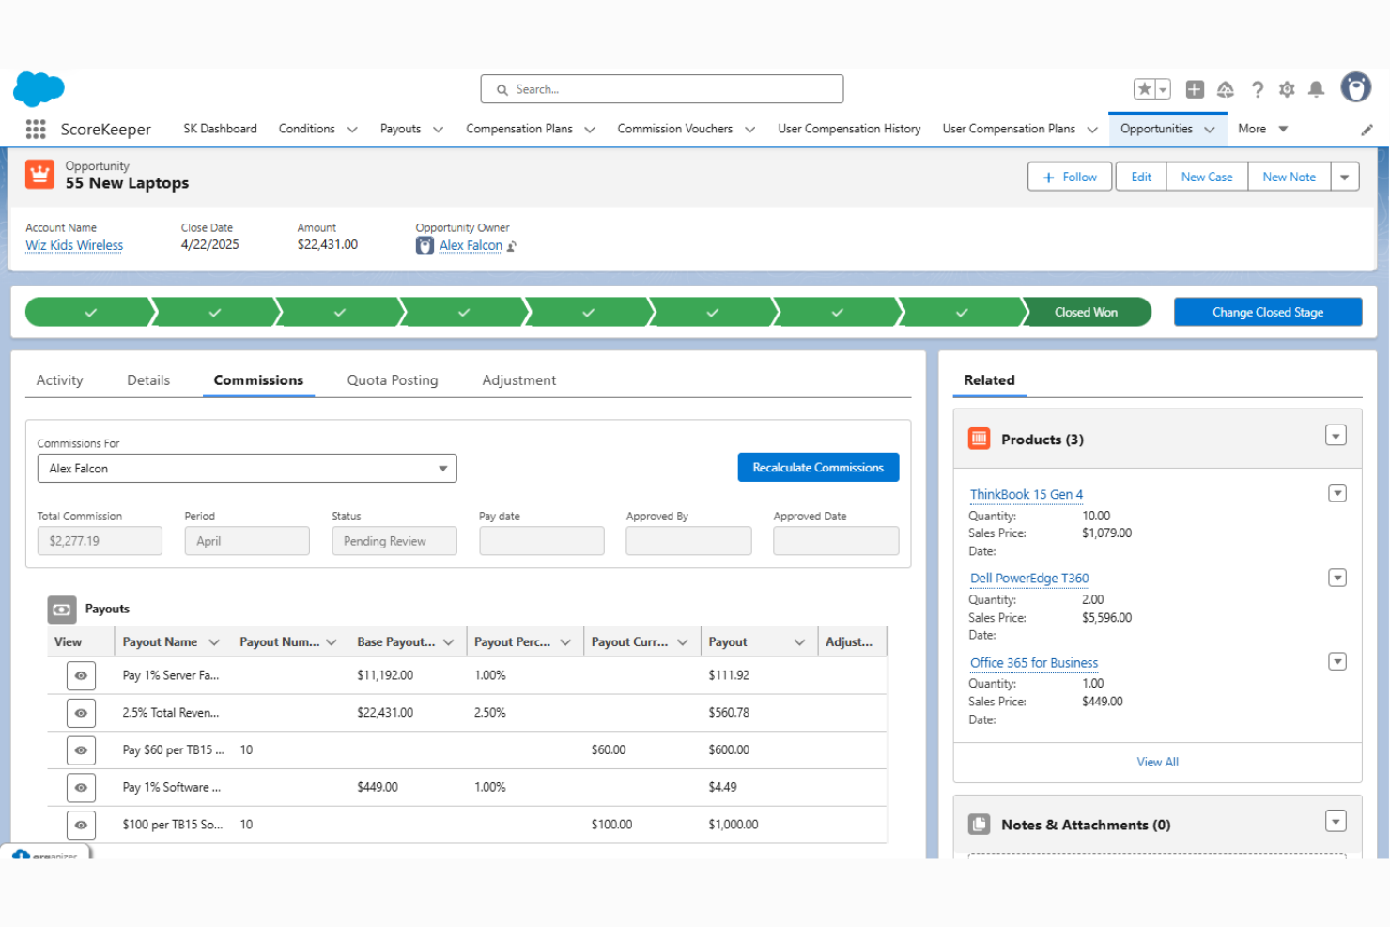Open the Payout Name column menu
1390x927 pixels.
tap(215, 641)
